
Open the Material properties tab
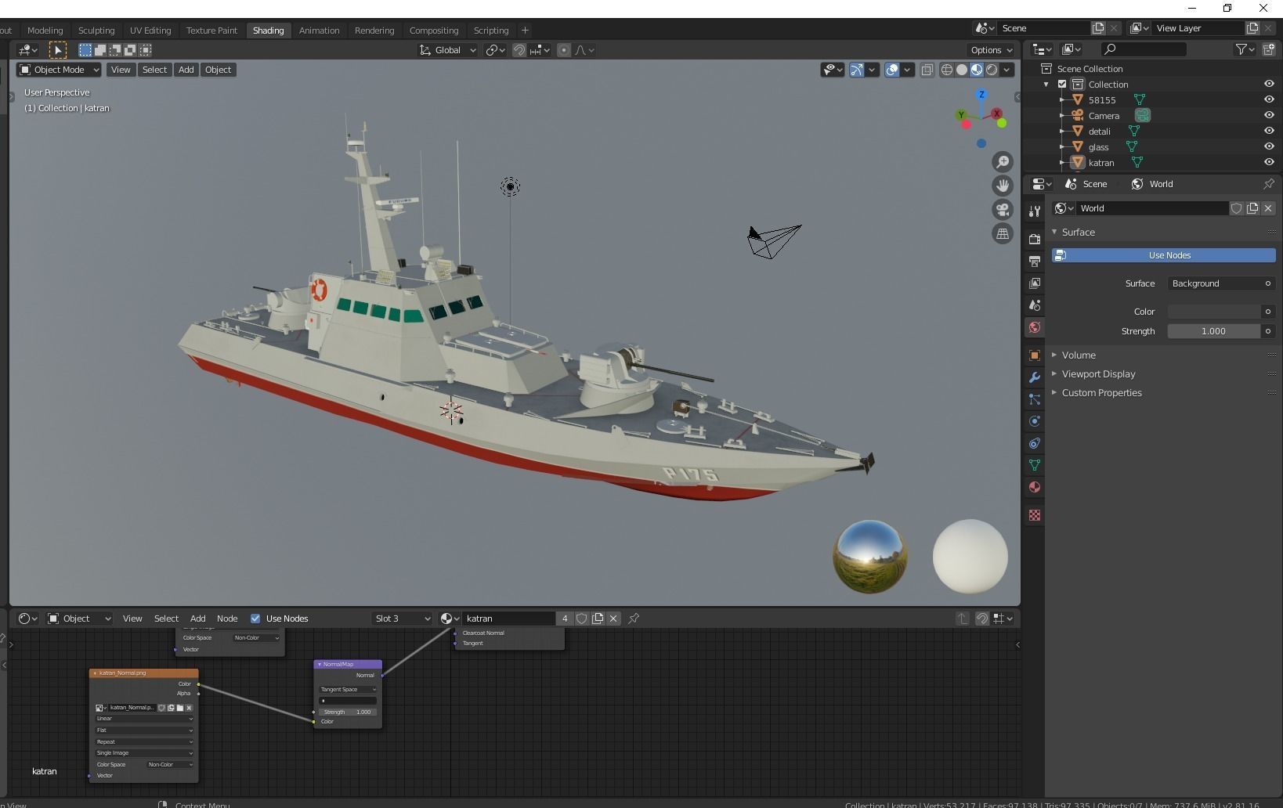coord(1035,487)
